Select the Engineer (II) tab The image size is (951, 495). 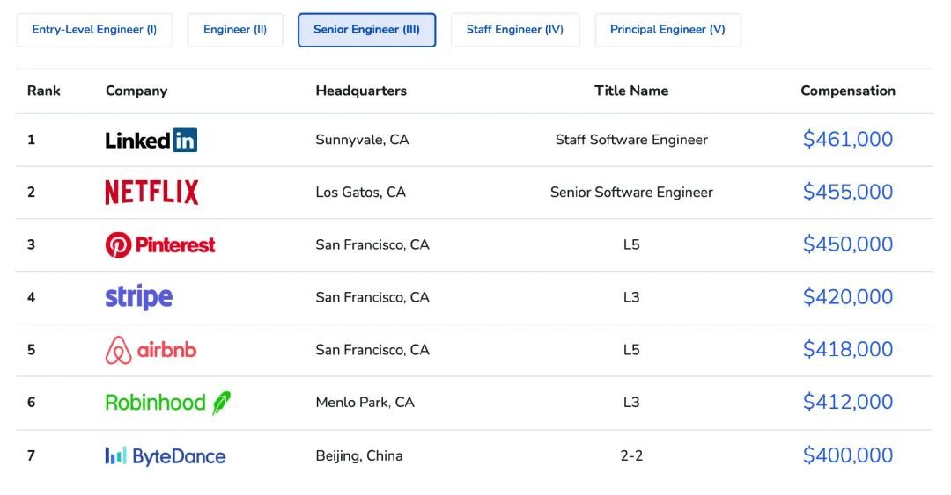[235, 30]
